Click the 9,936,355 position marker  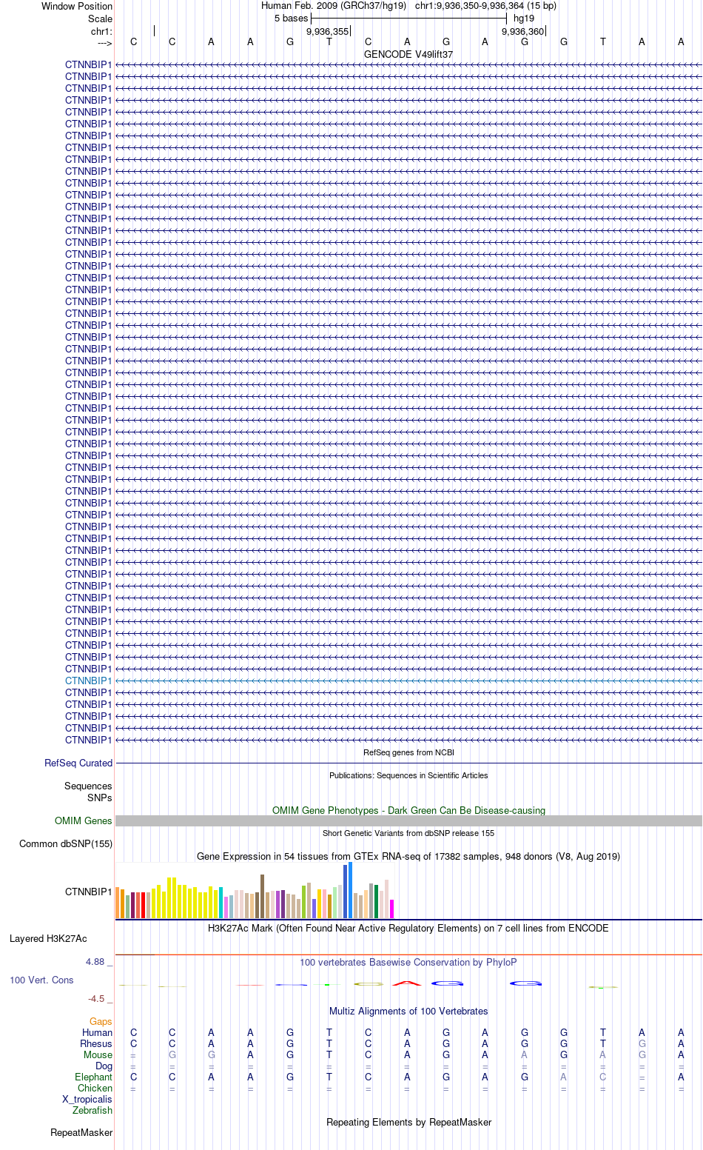327,31
